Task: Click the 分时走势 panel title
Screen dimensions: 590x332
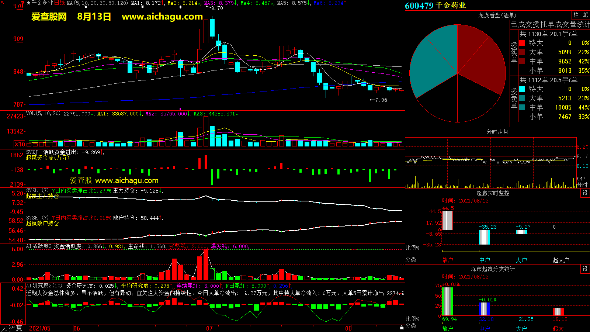Action: pos(497,132)
